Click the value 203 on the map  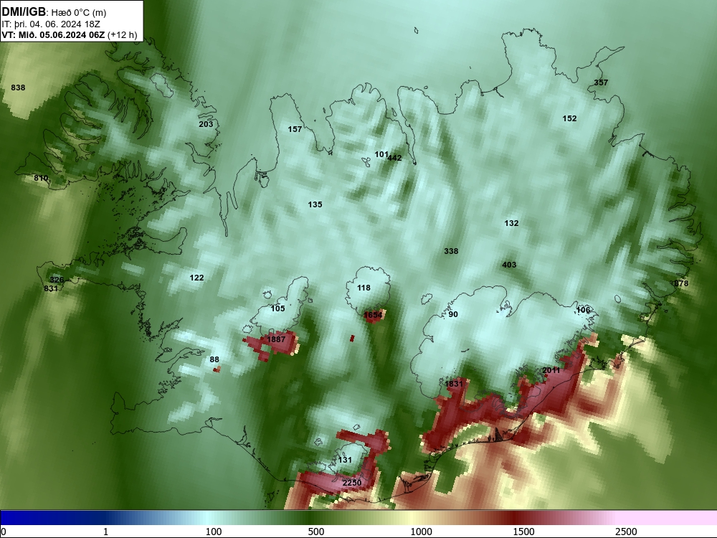click(x=206, y=124)
